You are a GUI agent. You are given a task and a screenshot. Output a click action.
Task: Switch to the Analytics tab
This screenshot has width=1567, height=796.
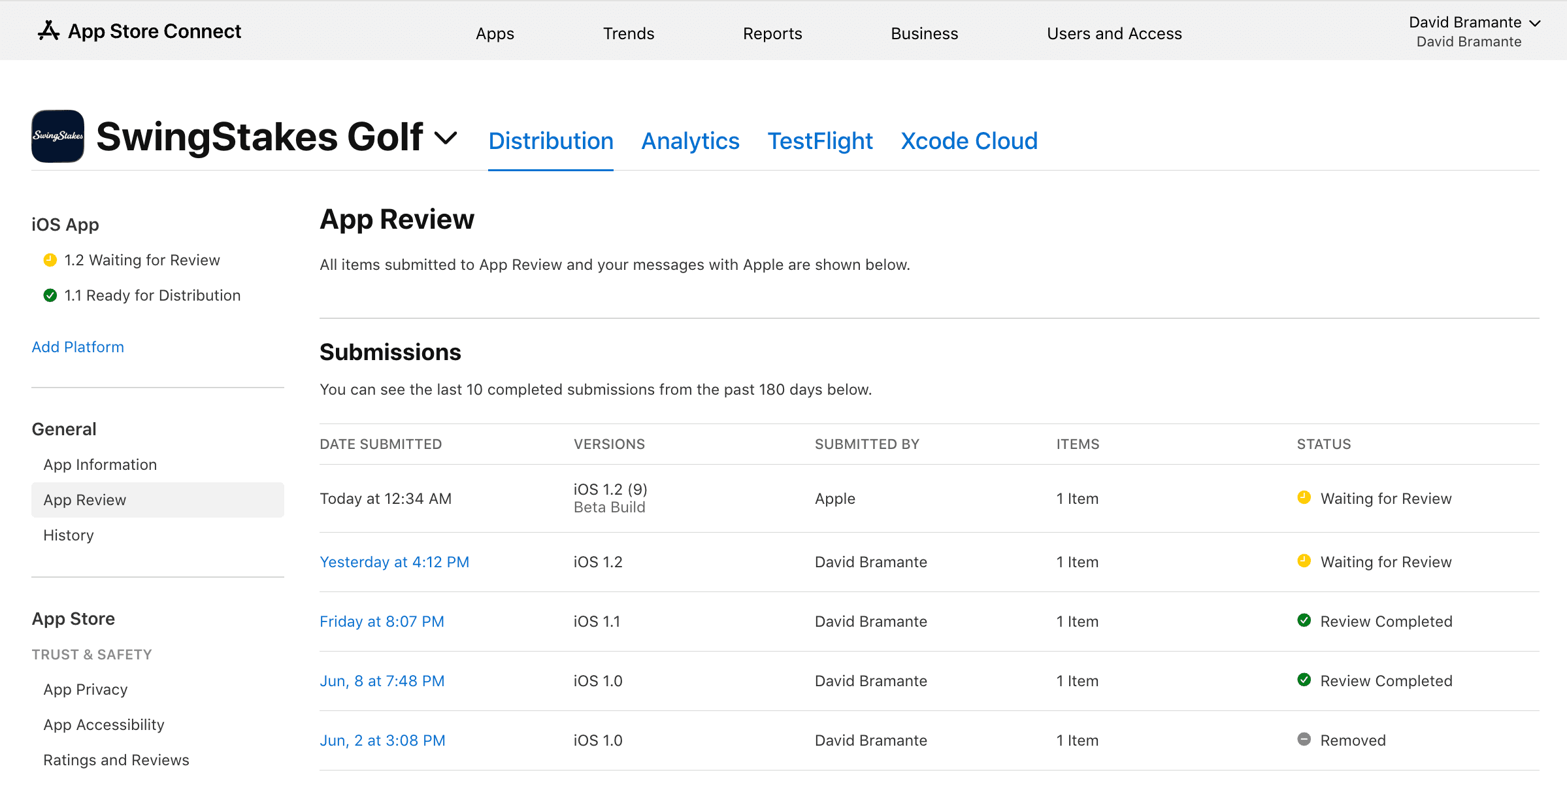point(690,141)
